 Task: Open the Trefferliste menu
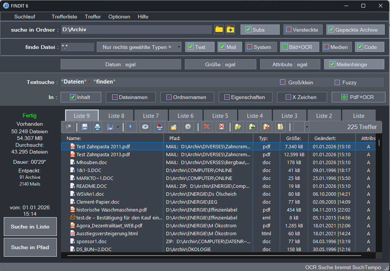(x=64, y=17)
